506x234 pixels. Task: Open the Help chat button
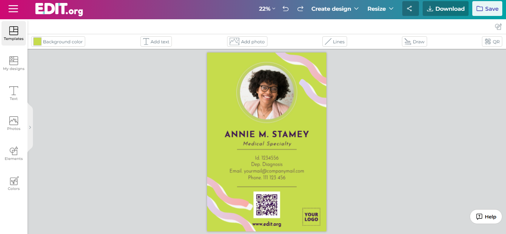click(x=486, y=217)
